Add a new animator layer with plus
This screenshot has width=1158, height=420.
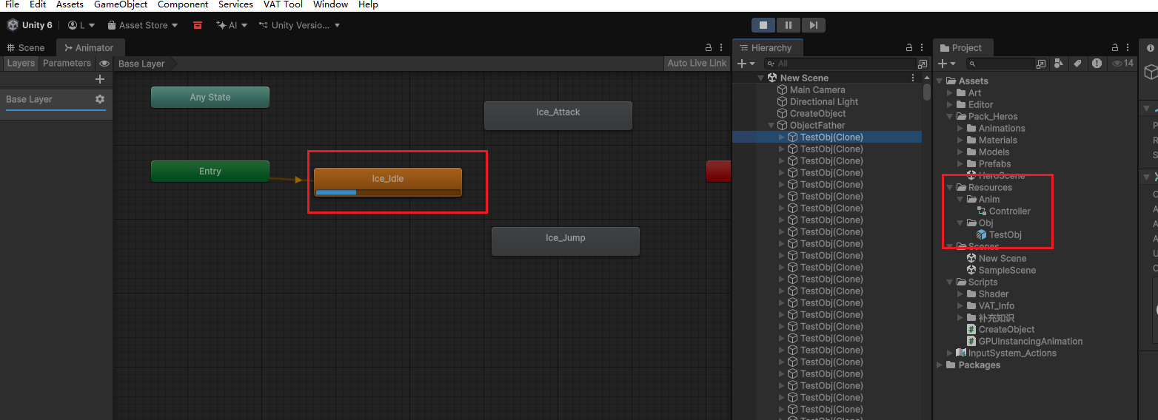pyautogui.click(x=100, y=79)
